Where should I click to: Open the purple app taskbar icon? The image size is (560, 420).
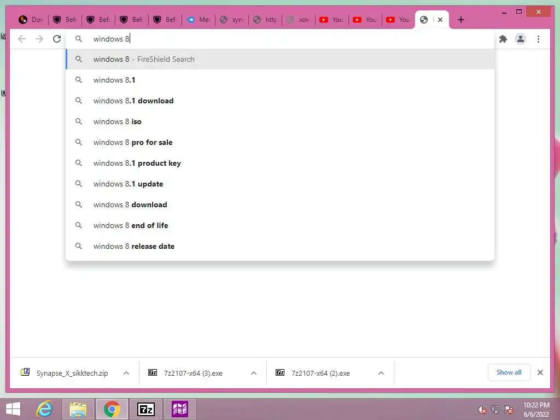pos(179,409)
